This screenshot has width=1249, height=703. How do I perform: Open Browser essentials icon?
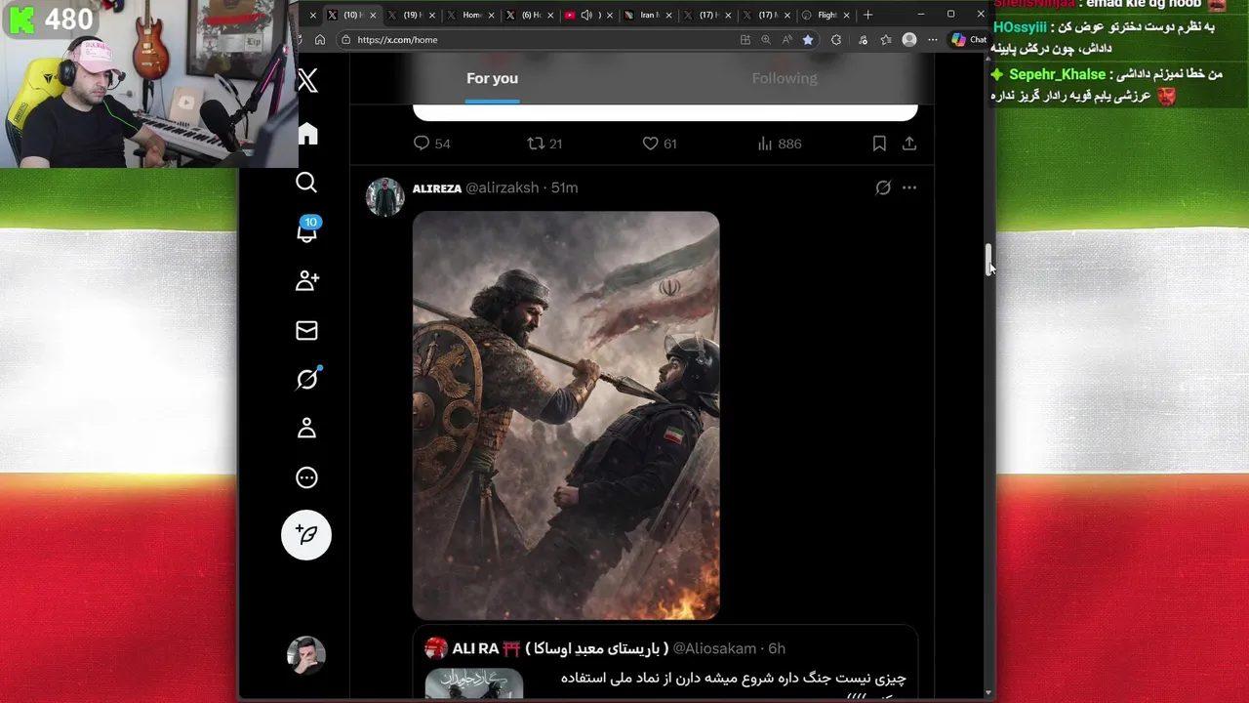863,40
